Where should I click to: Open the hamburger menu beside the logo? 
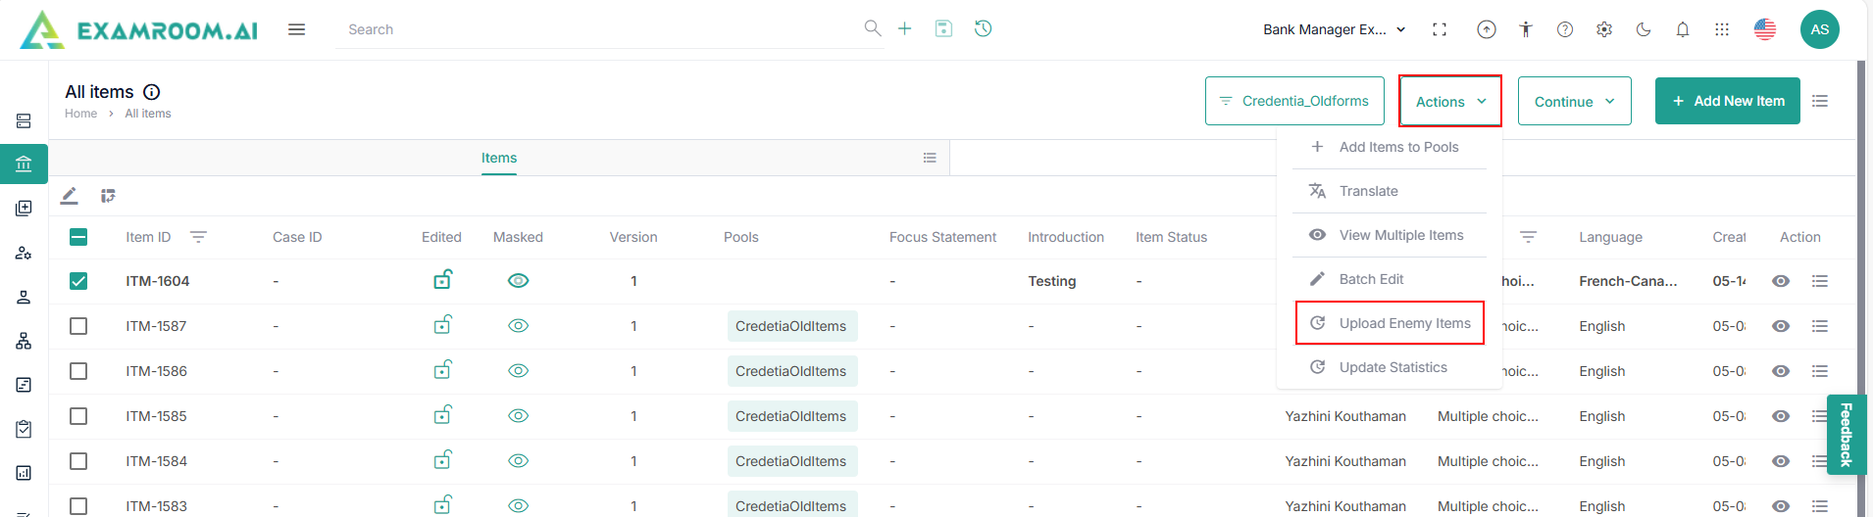coord(296,29)
